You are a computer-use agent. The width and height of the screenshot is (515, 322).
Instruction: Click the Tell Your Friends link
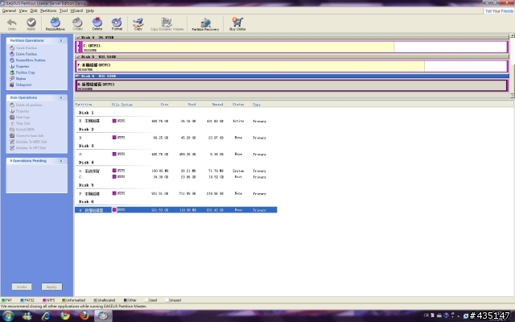(499, 10)
